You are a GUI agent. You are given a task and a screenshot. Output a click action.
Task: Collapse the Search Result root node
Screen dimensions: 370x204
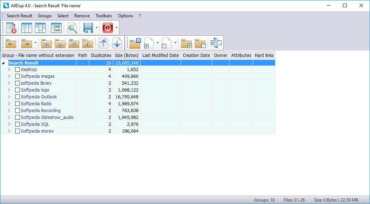(x=3, y=63)
